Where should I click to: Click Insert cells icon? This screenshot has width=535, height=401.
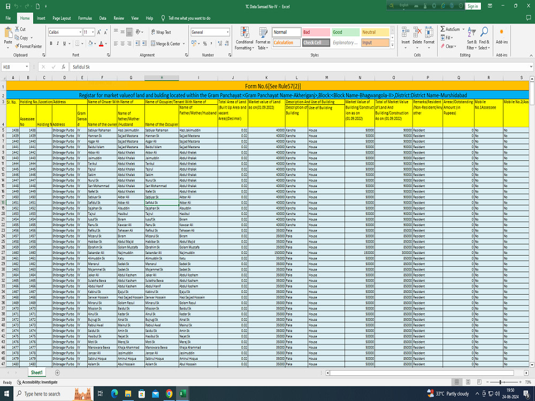click(x=406, y=33)
